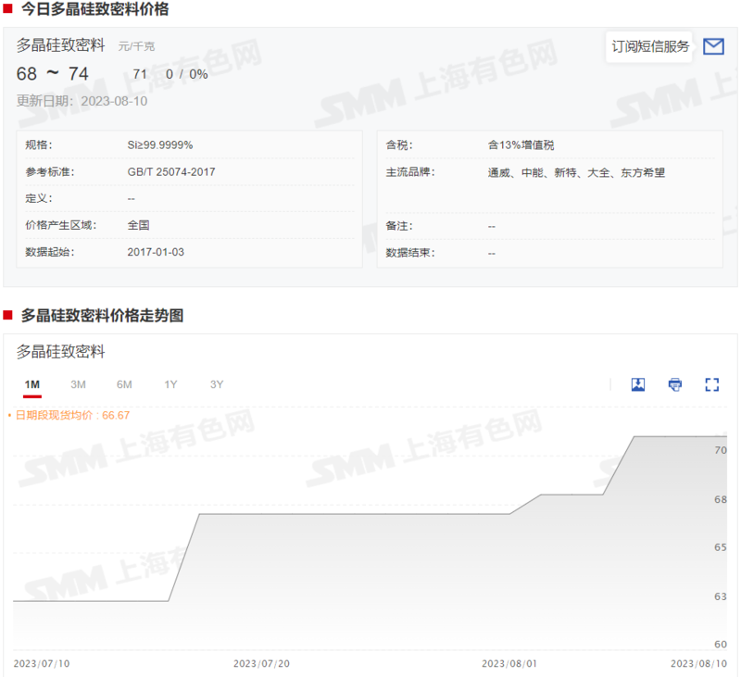
Task: Click the 多晶硅致密料价格走势图 heading
Action: [x=102, y=316]
